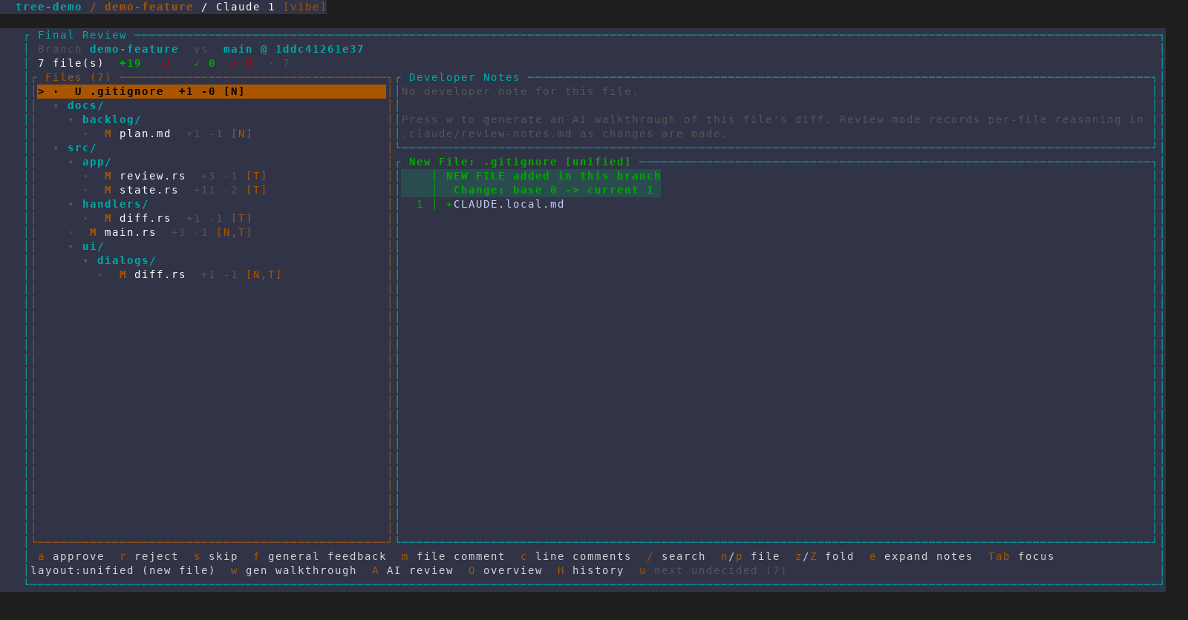Screen dimensions: 1188x620
Task: Open line comments
Action: pos(575,556)
